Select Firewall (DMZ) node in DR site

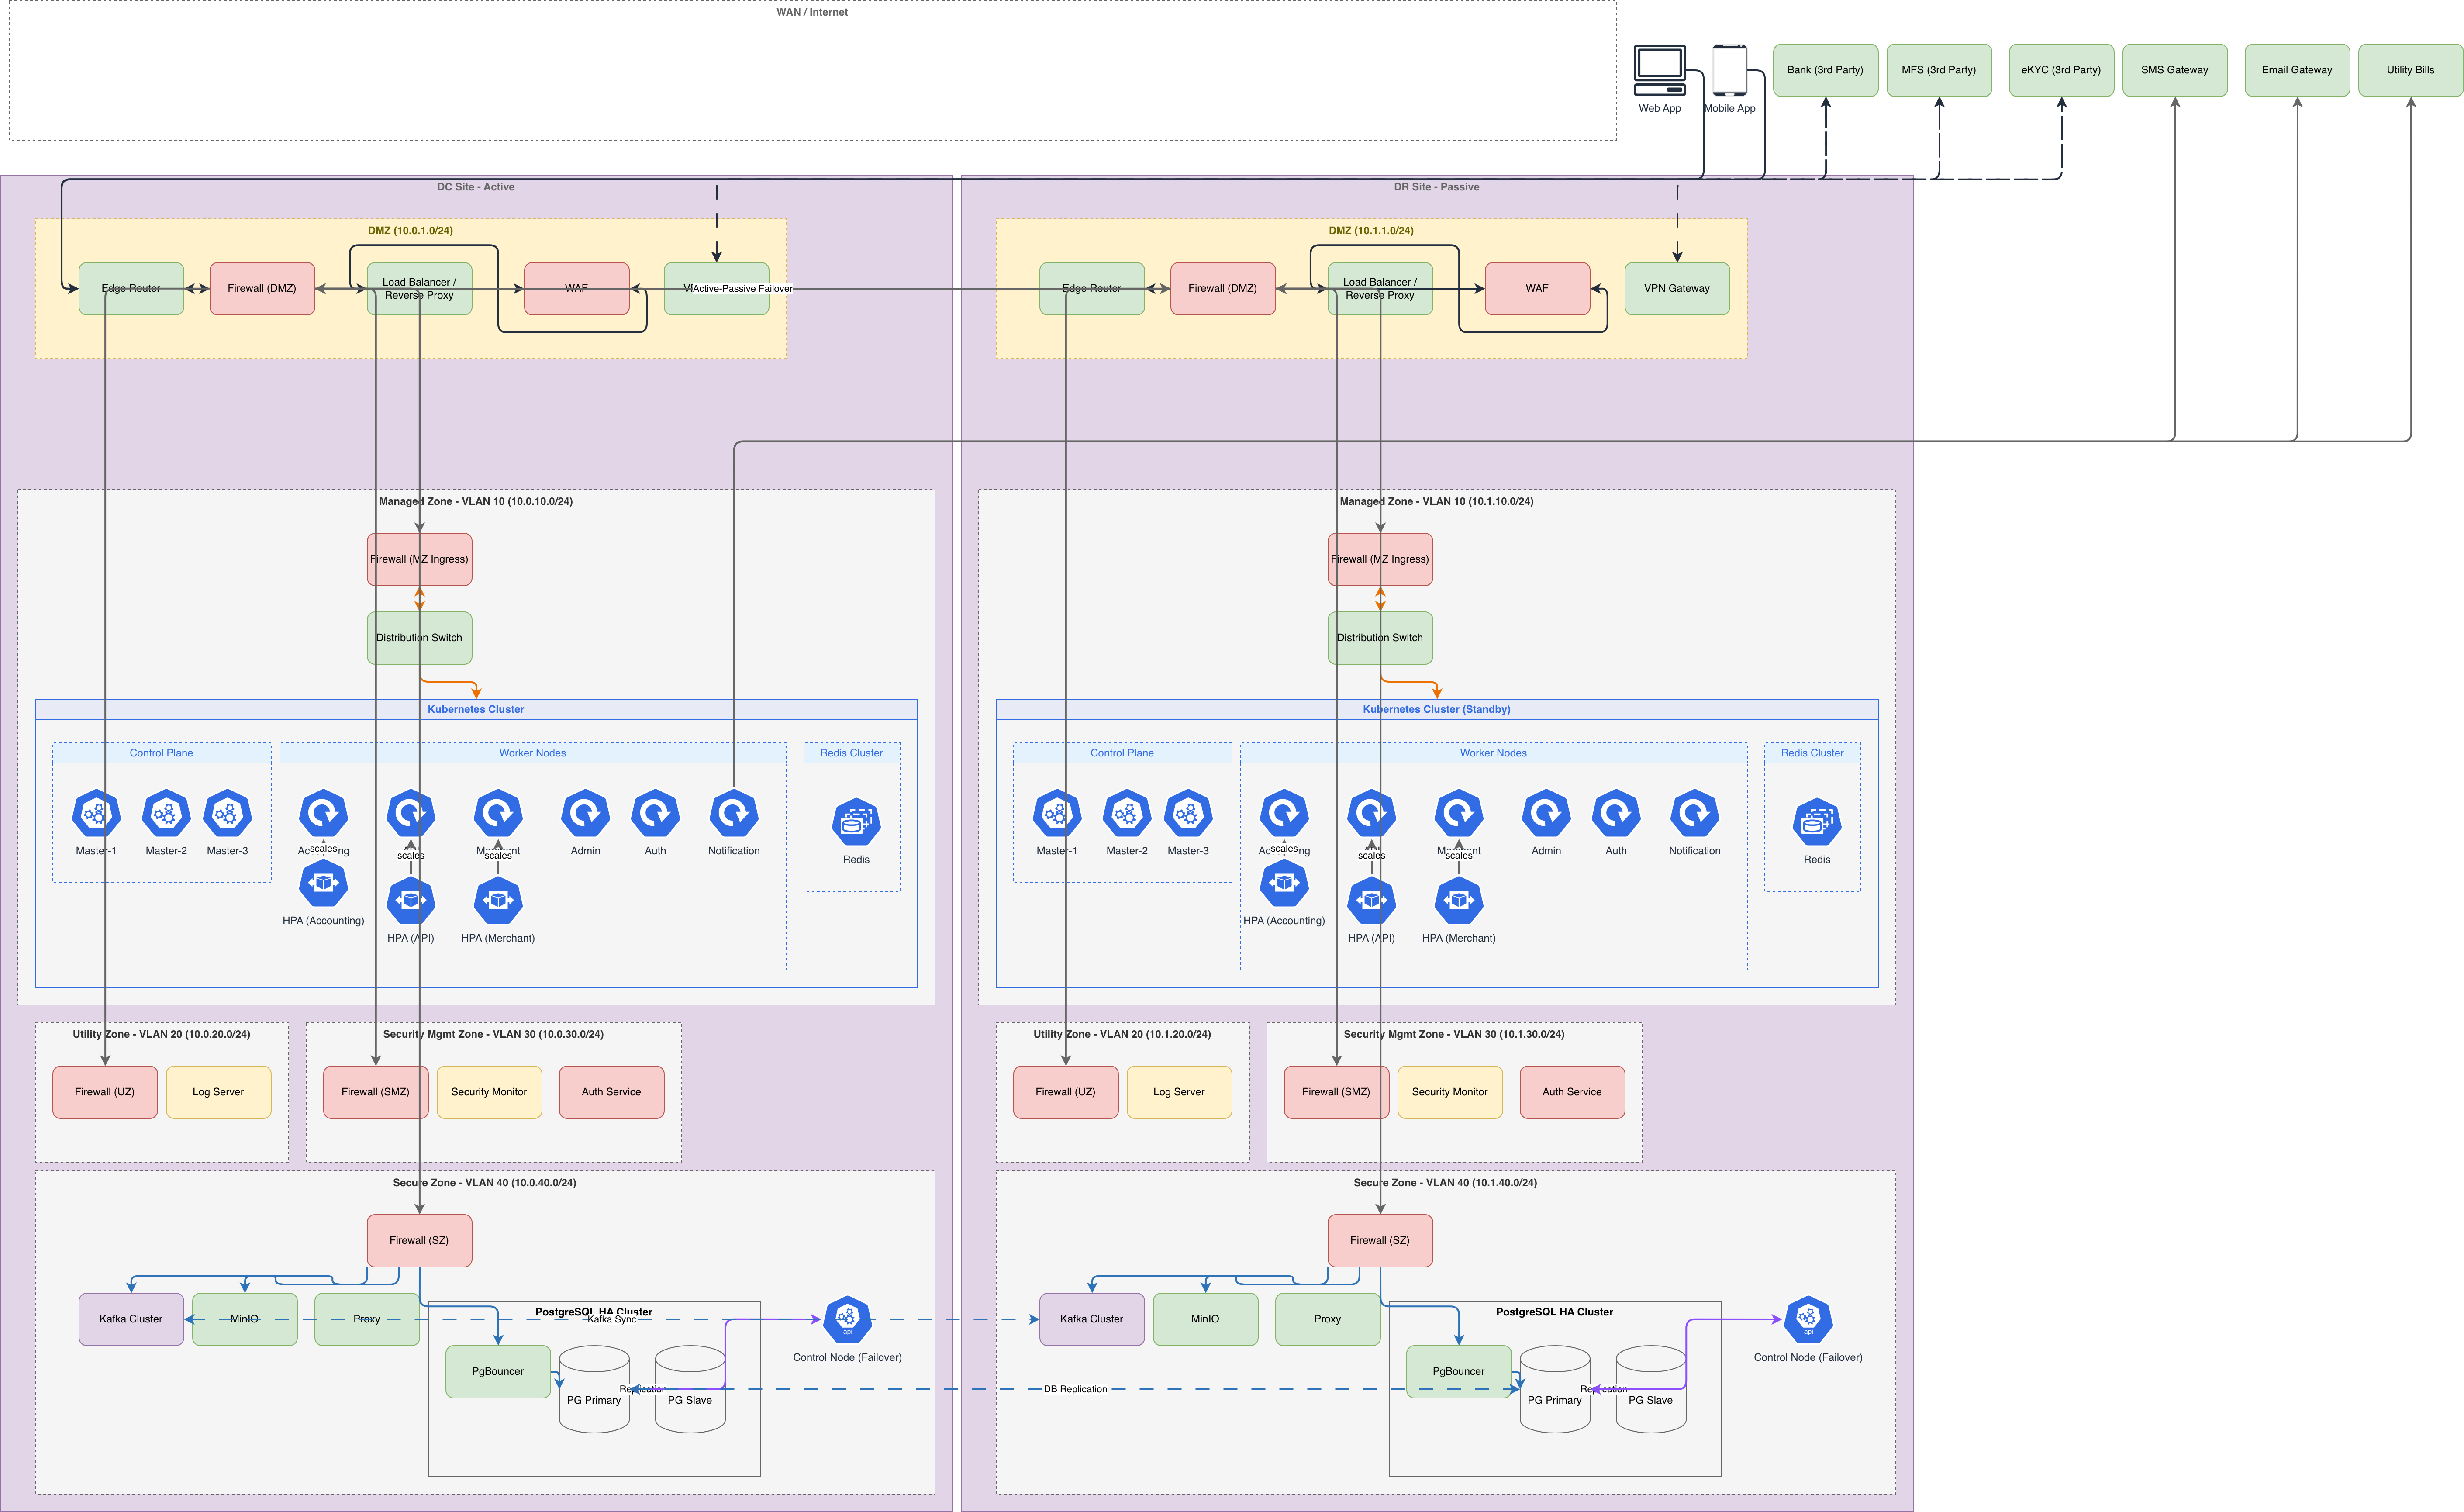(1223, 289)
